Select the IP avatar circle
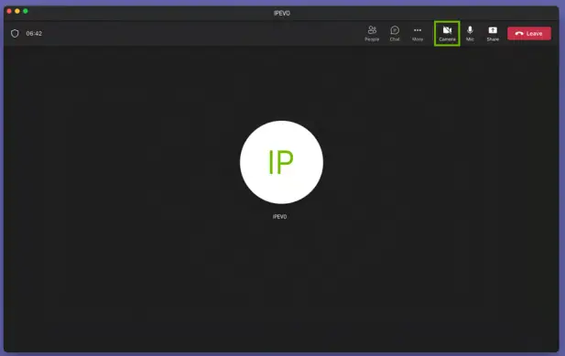565x356 pixels. tap(281, 162)
